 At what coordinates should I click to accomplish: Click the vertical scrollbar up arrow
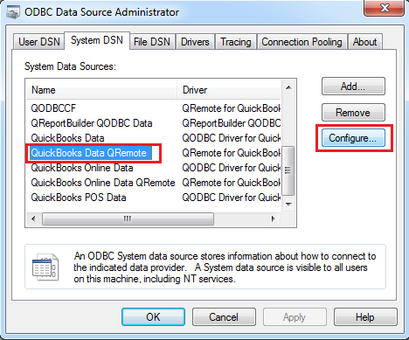click(x=288, y=87)
